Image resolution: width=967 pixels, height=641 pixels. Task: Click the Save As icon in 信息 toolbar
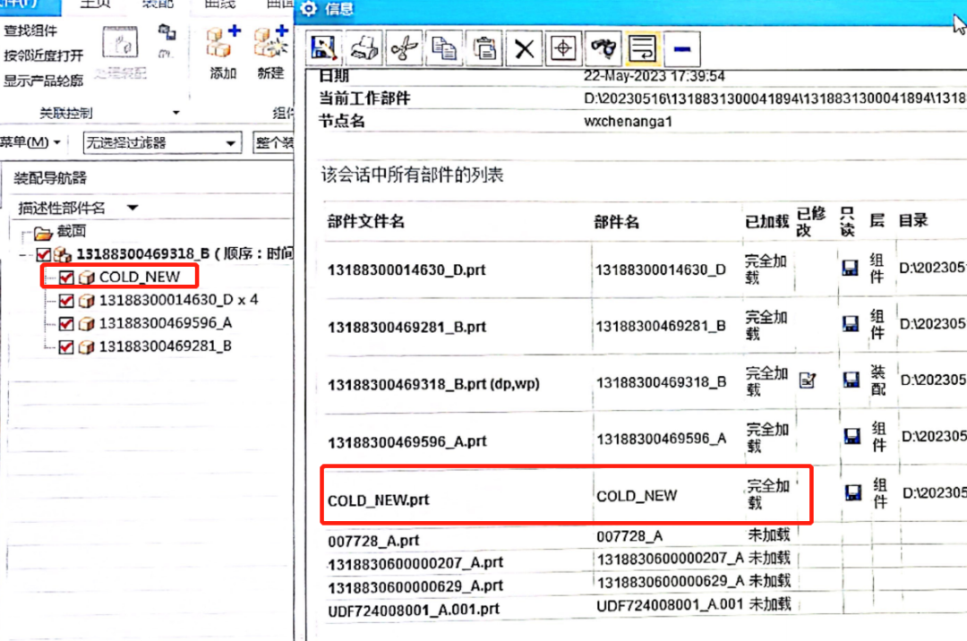324,48
